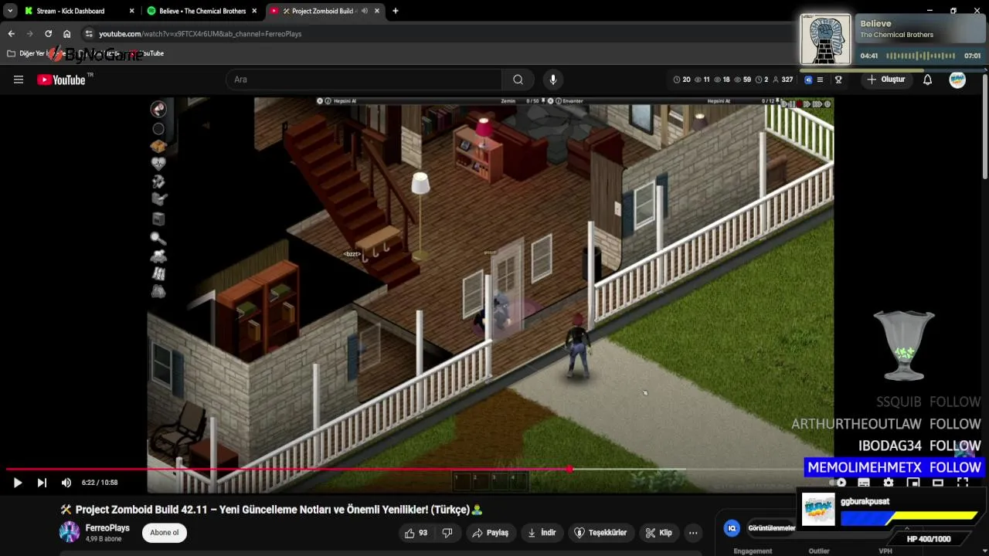Click the Paylaş share button
Viewport: 989px width, 556px height.
(x=491, y=533)
